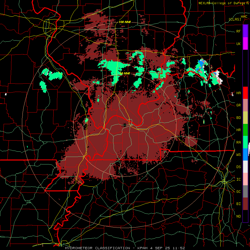Click the ND black legend swatch
Image resolution: width=250 pixels, height=250 pixels.
click(x=245, y=216)
